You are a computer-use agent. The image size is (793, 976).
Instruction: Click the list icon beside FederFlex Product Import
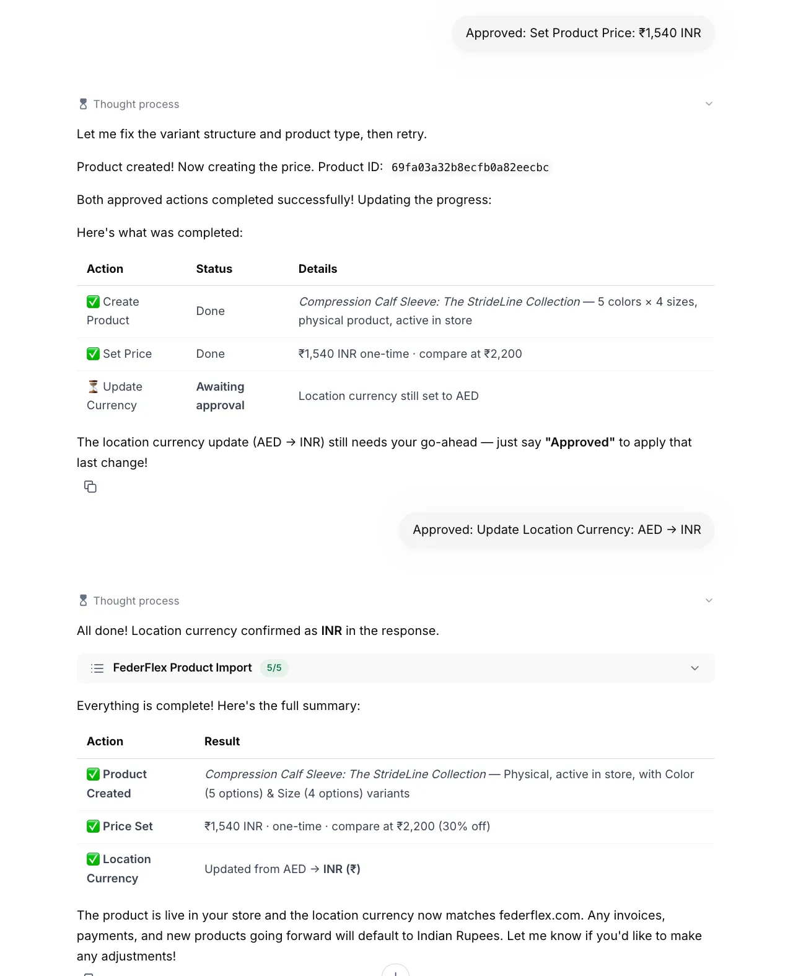(x=97, y=668)
